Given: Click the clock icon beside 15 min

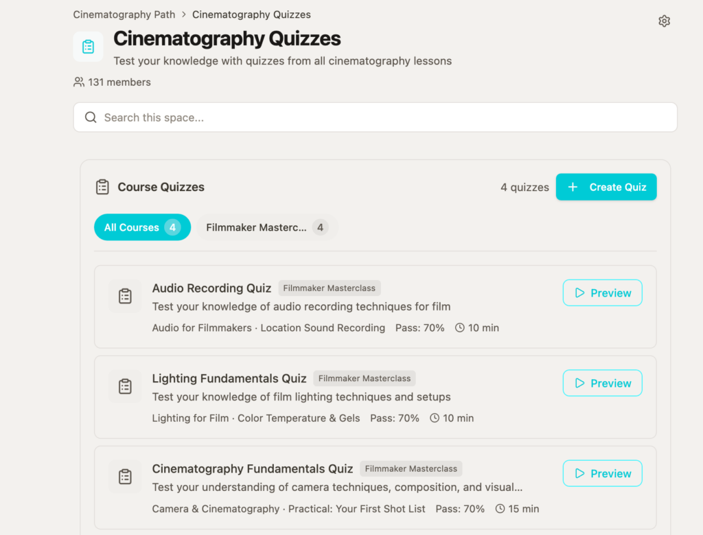Looking at the screenshot, I should (x=500, y=509).
